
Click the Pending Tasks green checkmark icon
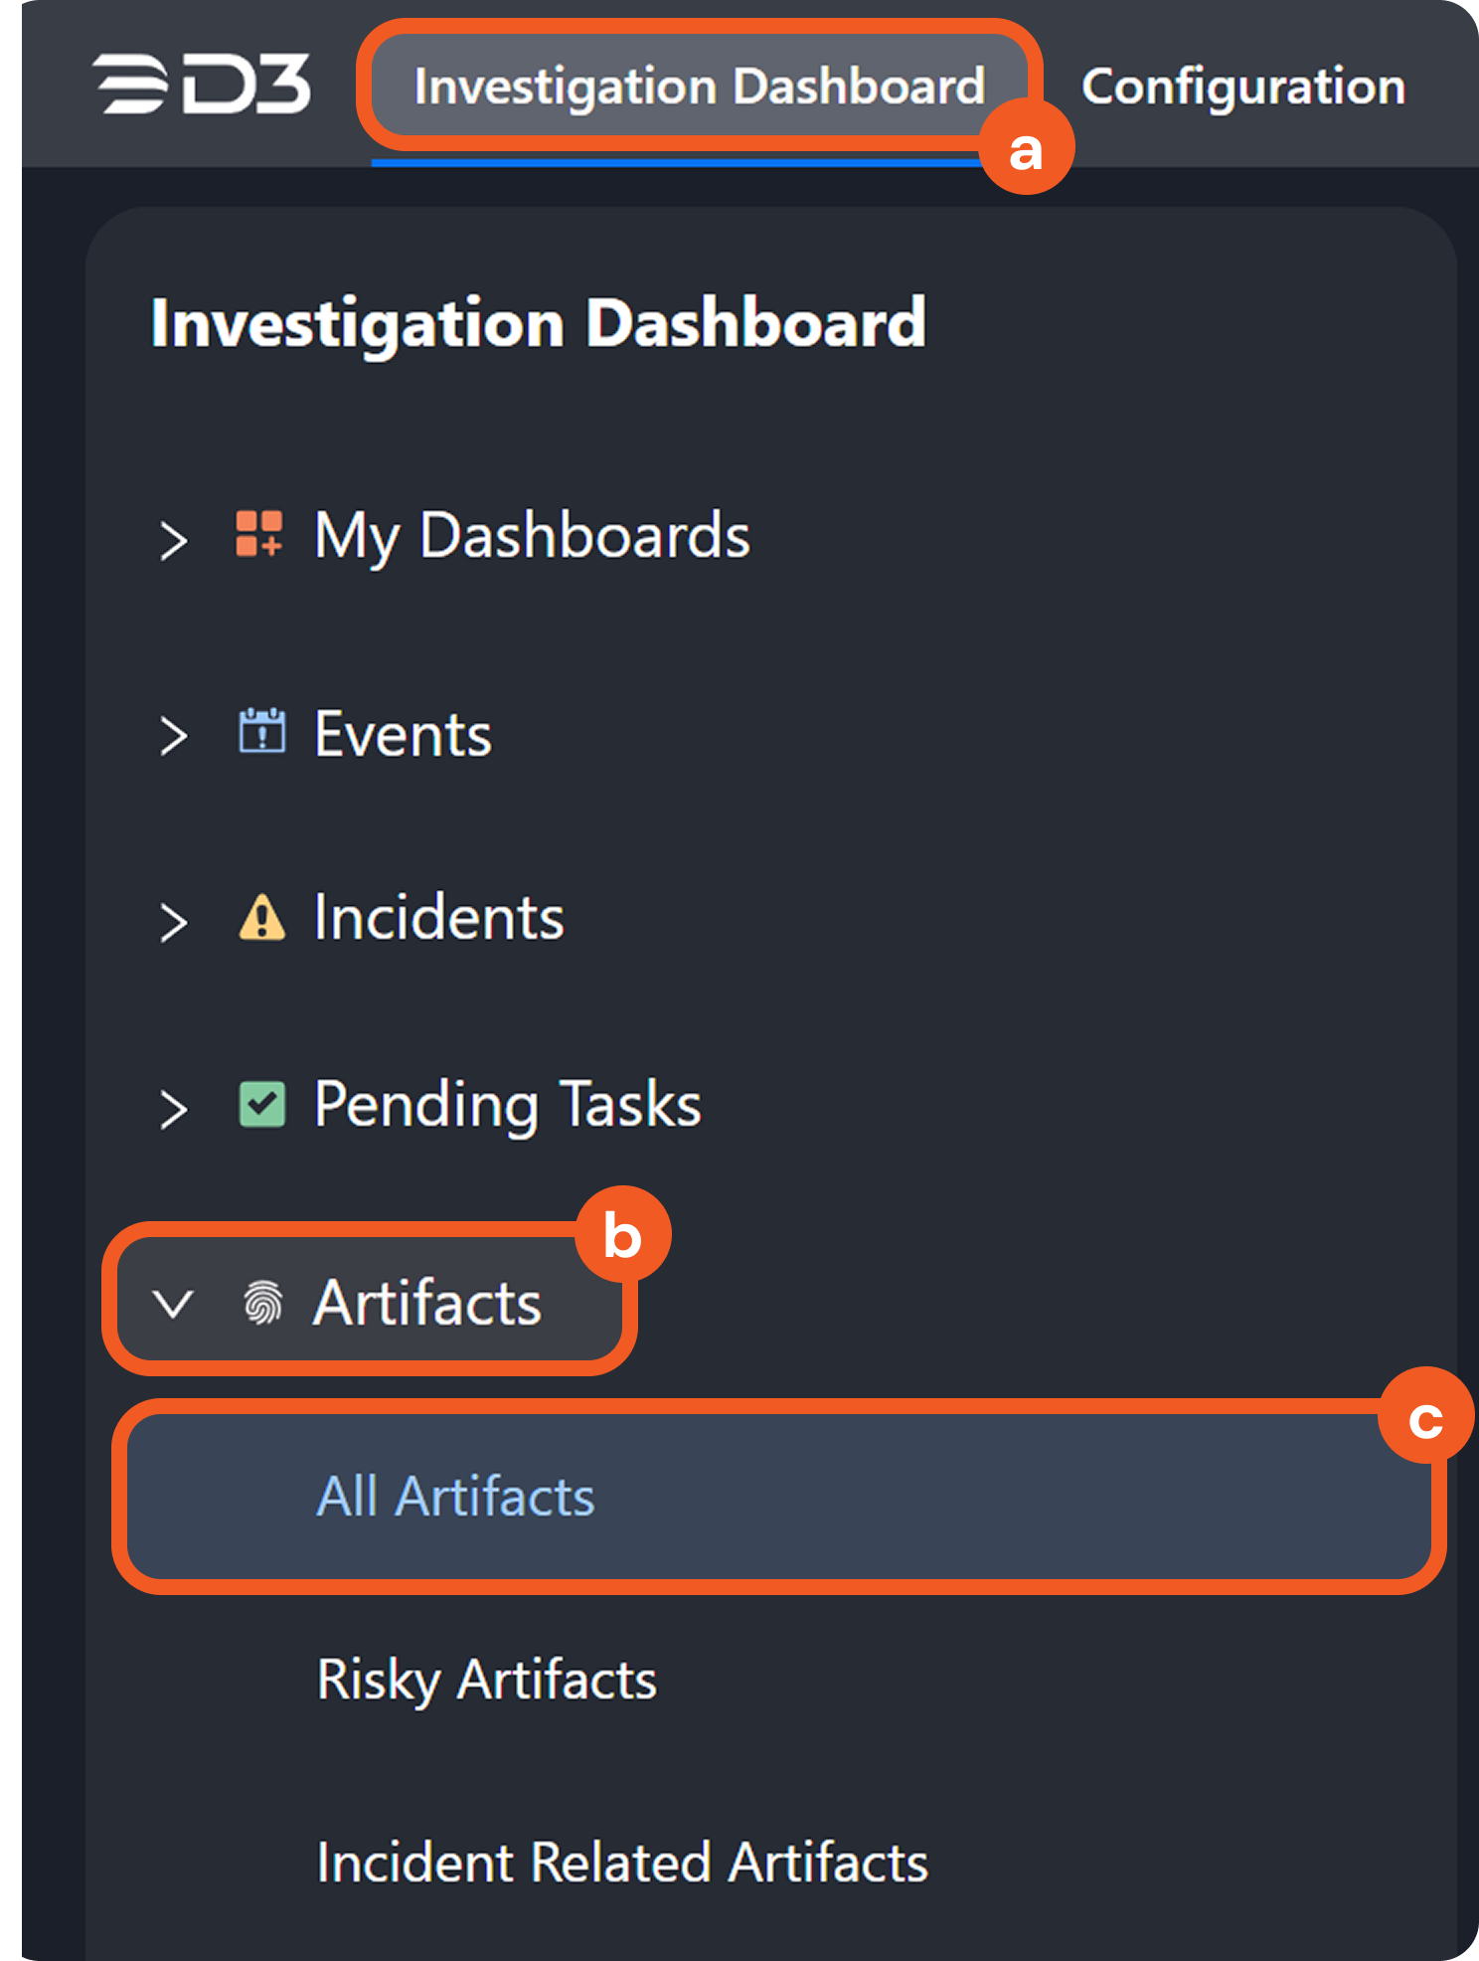point(261,1104)
